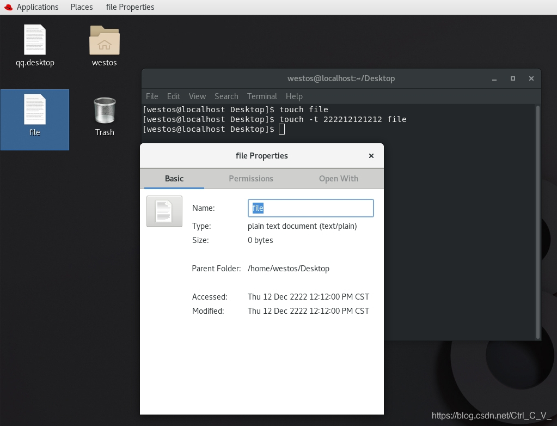The image size is (557, 426).
Task: Close the terminal window
Action: tap(531, 78)
